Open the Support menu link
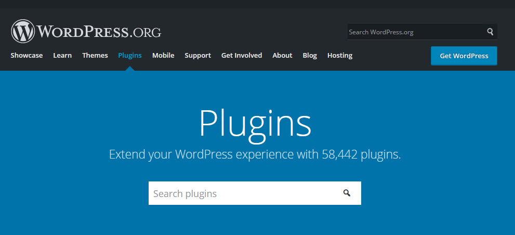 197,55
